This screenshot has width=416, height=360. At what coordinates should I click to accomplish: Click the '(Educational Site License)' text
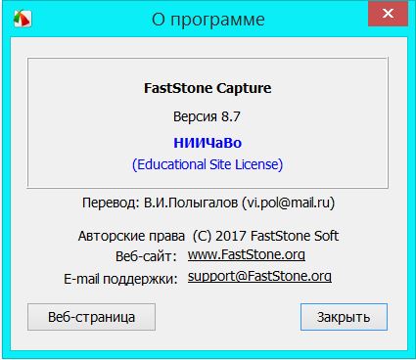[208, 164]
